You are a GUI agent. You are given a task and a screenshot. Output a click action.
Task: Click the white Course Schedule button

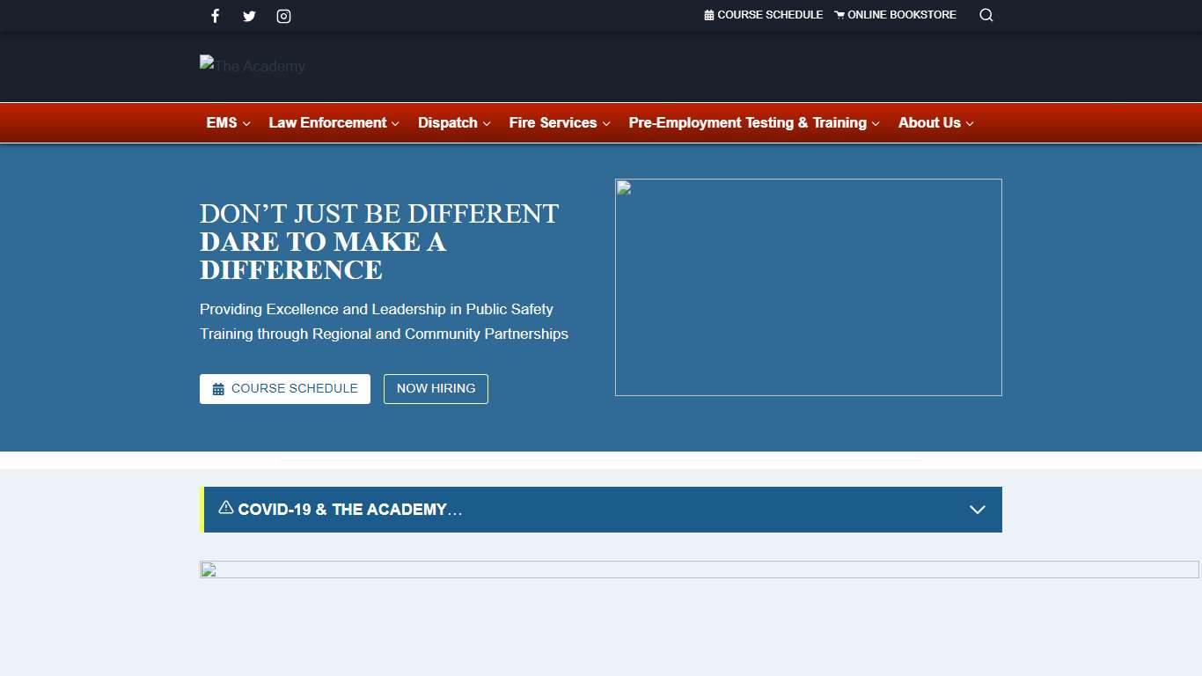(285, 389)
